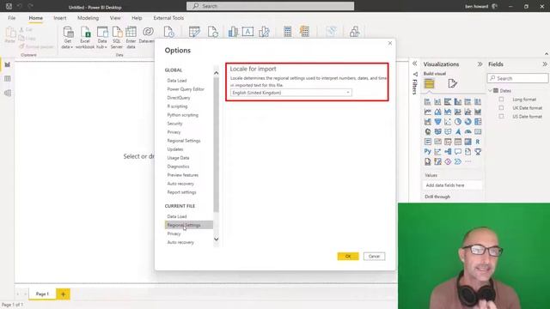Switch to Model view in left sidebar
The width and height of the screenshot is (550, 309).
[8, 93]
